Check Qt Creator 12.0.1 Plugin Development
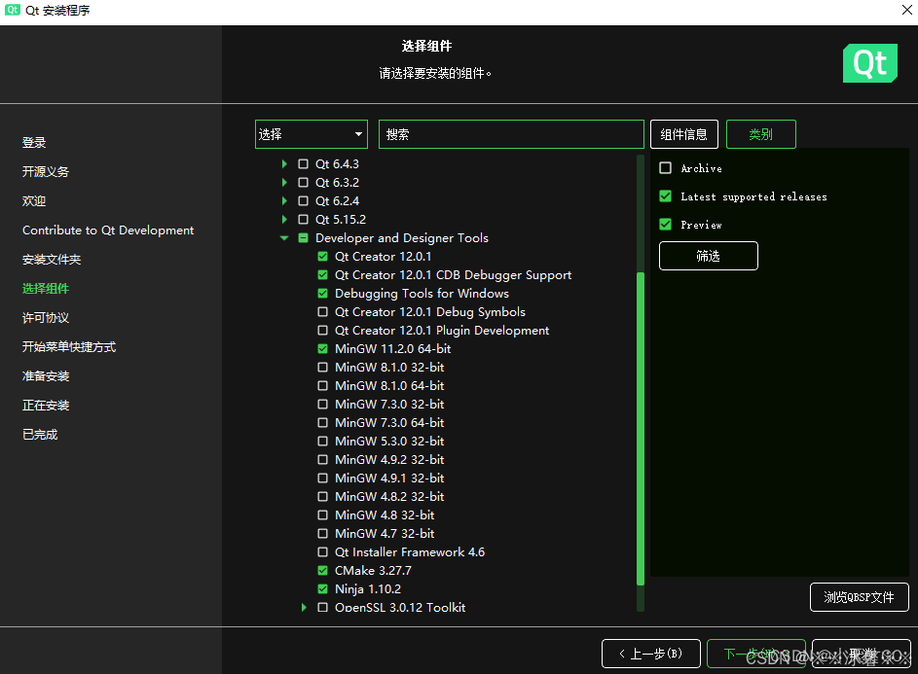 coord(322,330)
